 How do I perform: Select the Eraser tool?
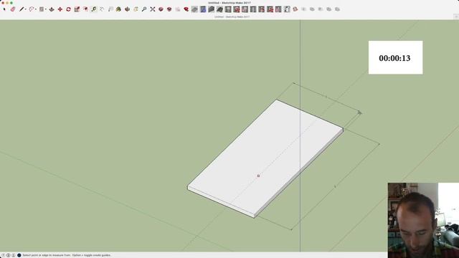13,9
